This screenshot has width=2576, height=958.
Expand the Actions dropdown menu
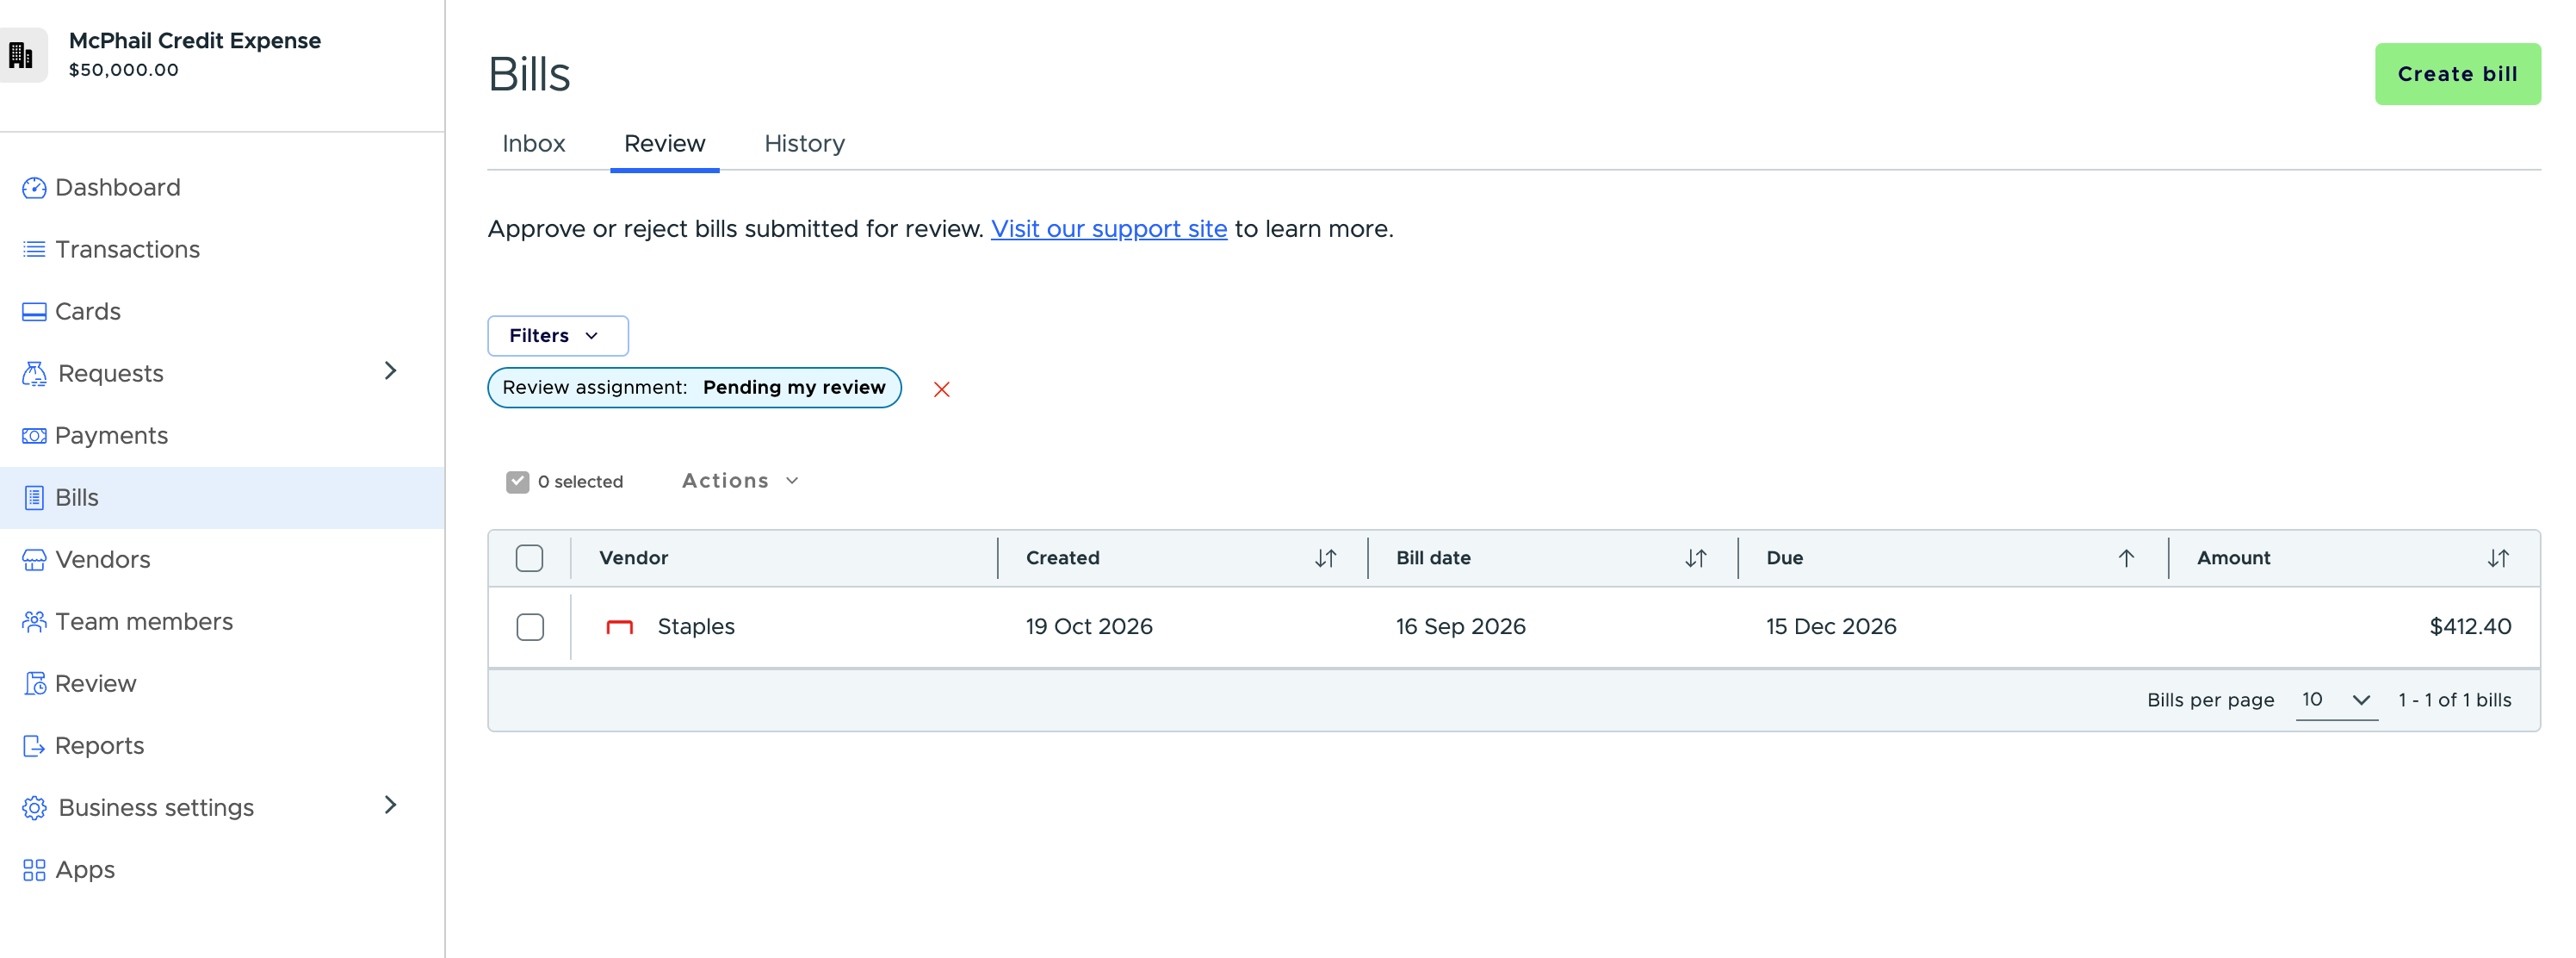pos(740,481)
